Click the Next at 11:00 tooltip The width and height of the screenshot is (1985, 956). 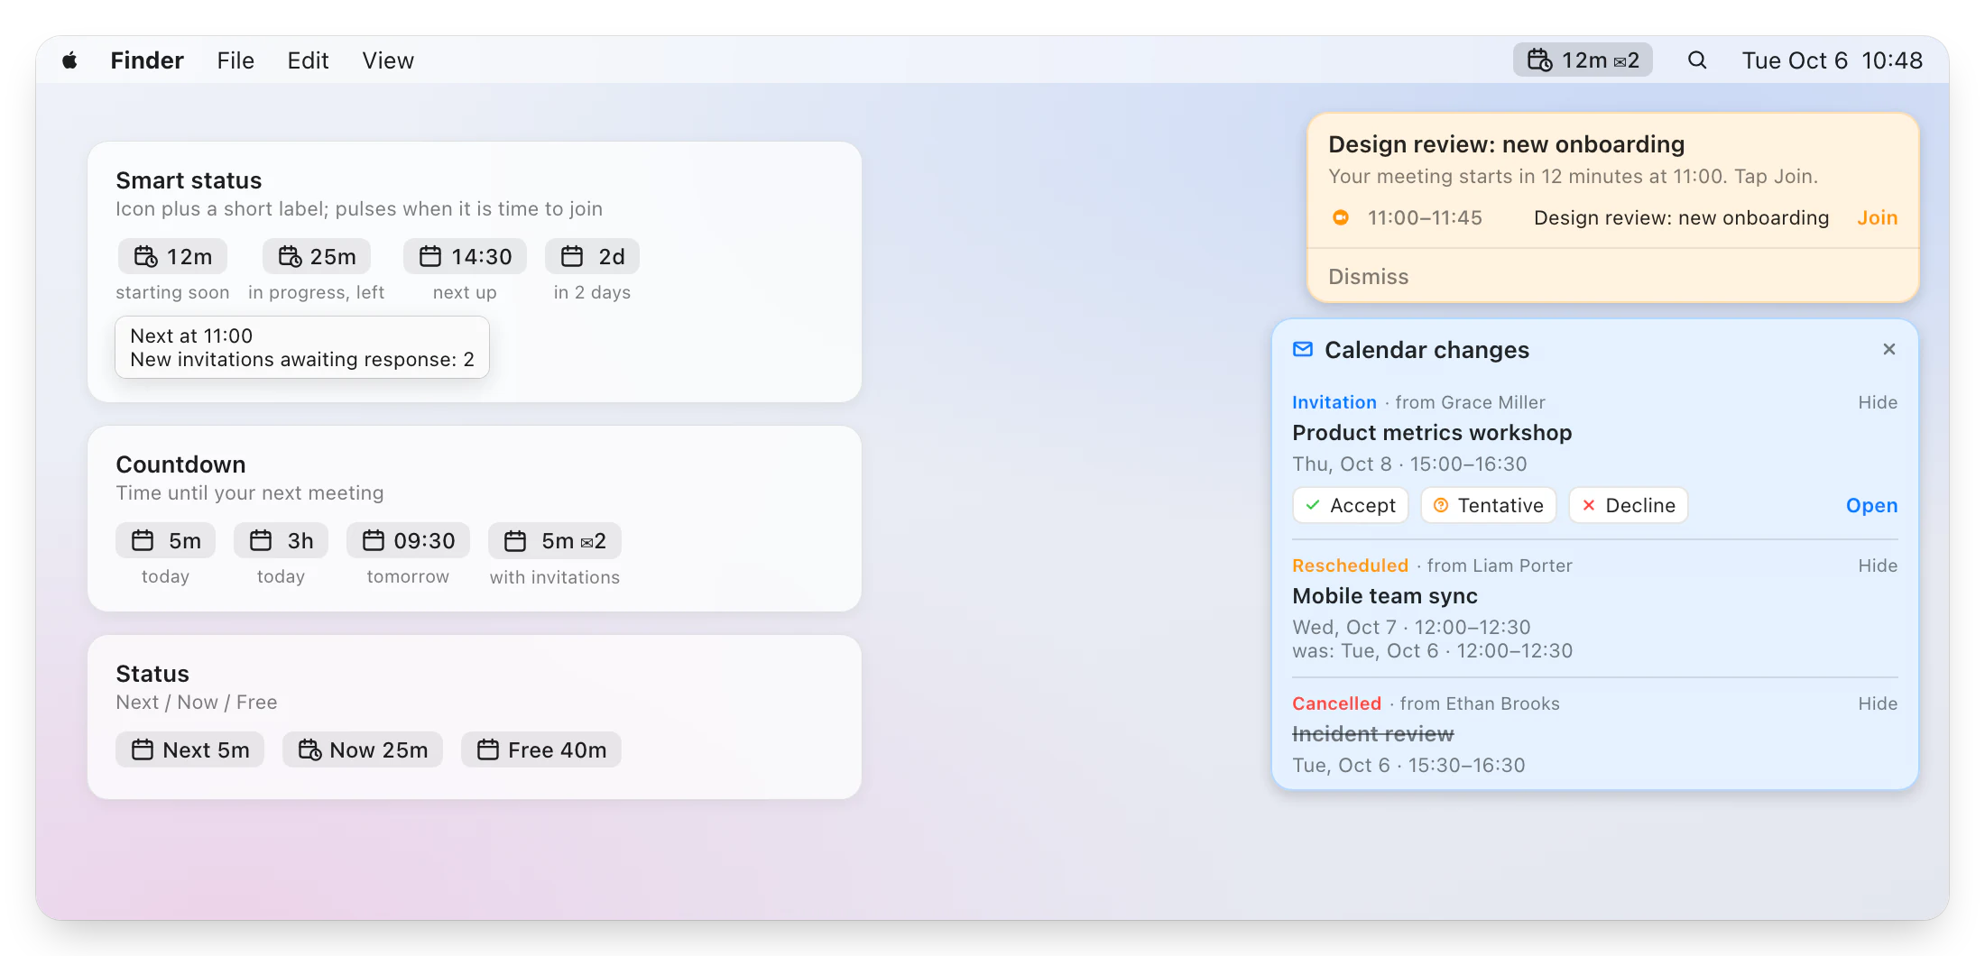pos(302,347)
